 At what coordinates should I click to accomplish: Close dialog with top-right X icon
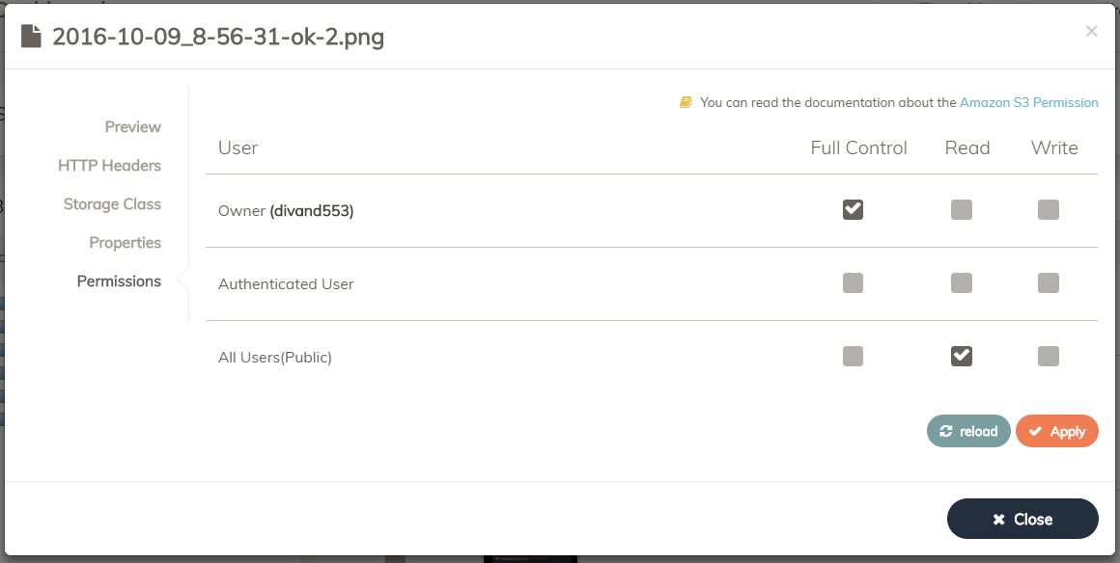point(1091,31)
